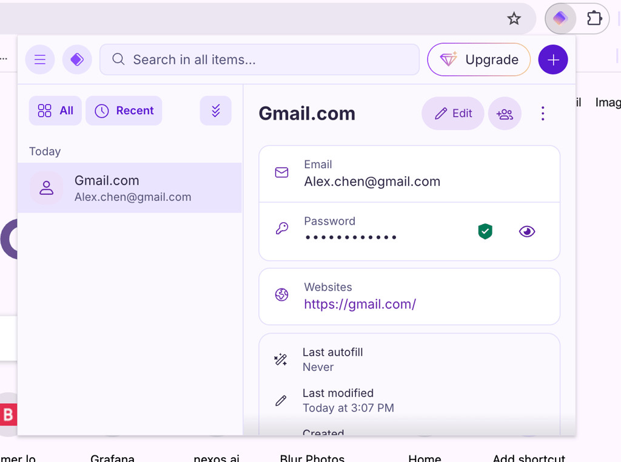Click the Gmail.com heading title
Image resolution: width=621 pixels, height=462 pixels.
(307, 114)
